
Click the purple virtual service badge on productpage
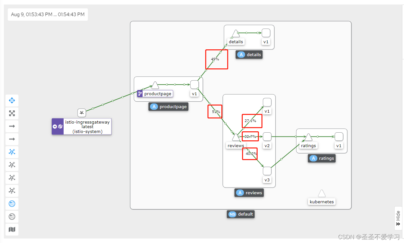[x=140, y=94]
